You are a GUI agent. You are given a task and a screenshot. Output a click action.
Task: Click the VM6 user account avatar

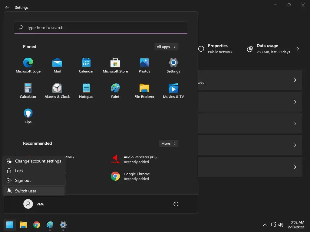[x=28, y=204]
